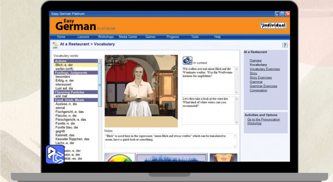Click up arrow of German context box
This screenshot has width=333, height=182.
click(236, 69)
